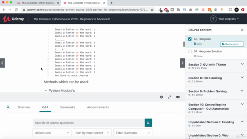Click the reading list extension icon
The image size is (247, 139).
(x=215, y=10)
